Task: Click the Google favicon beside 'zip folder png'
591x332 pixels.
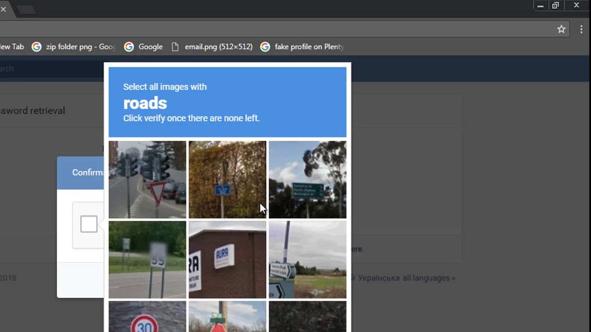Action: tap(36, 47)
